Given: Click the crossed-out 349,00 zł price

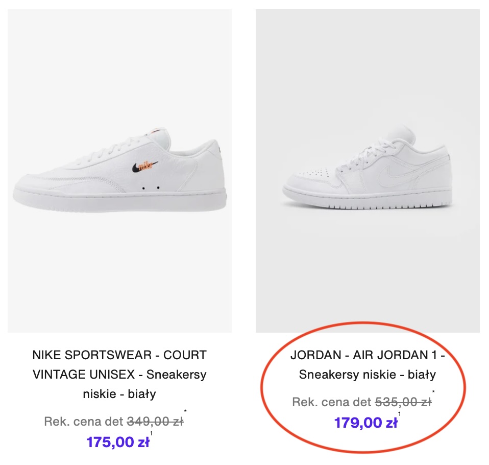Looking at the screenshot, I should (155, 422).
